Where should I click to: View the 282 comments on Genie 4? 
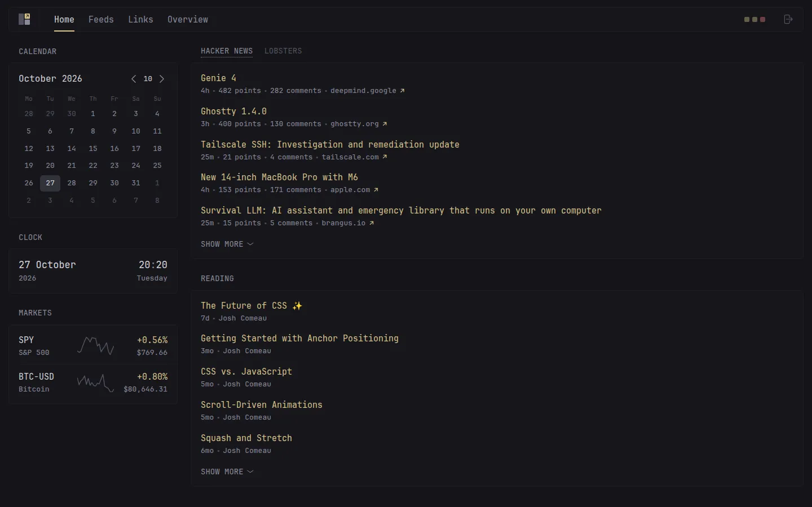[x=295, y=91]
